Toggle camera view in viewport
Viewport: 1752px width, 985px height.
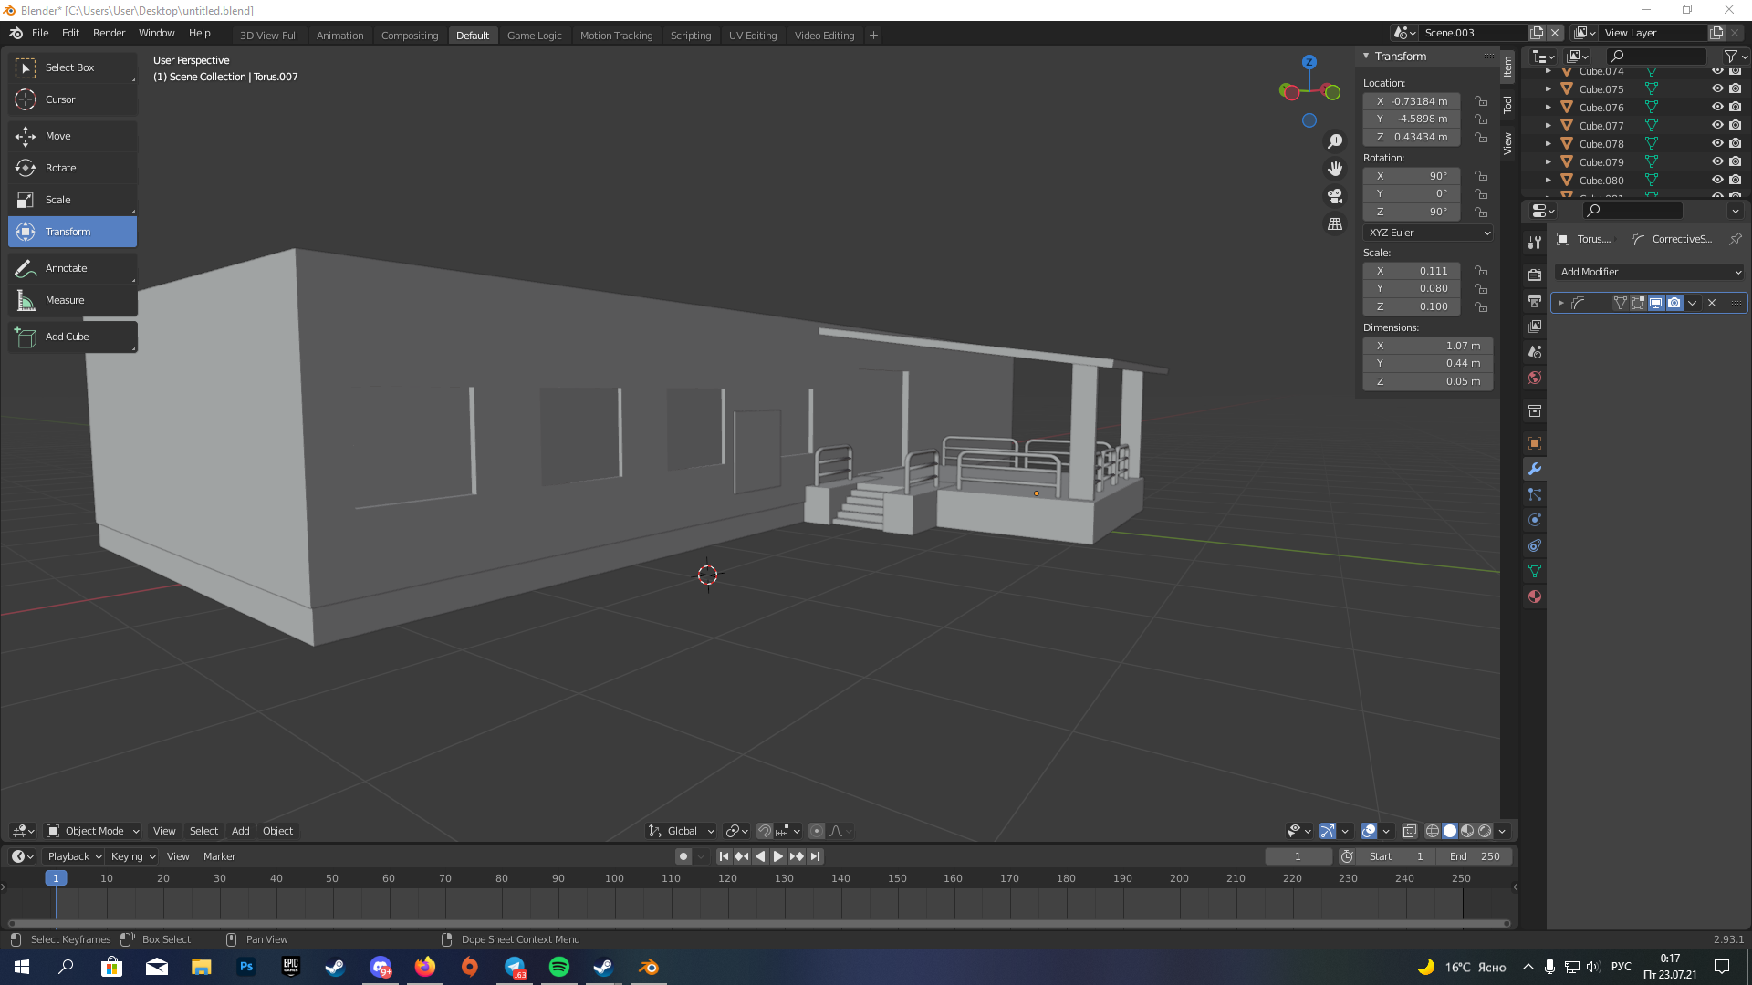pyautogui.click(x=1335, y=196)
